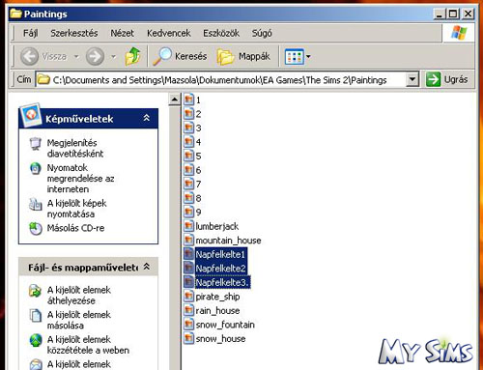Select the snow_house file name
483x370 pixels.
(x=220, y=339)
